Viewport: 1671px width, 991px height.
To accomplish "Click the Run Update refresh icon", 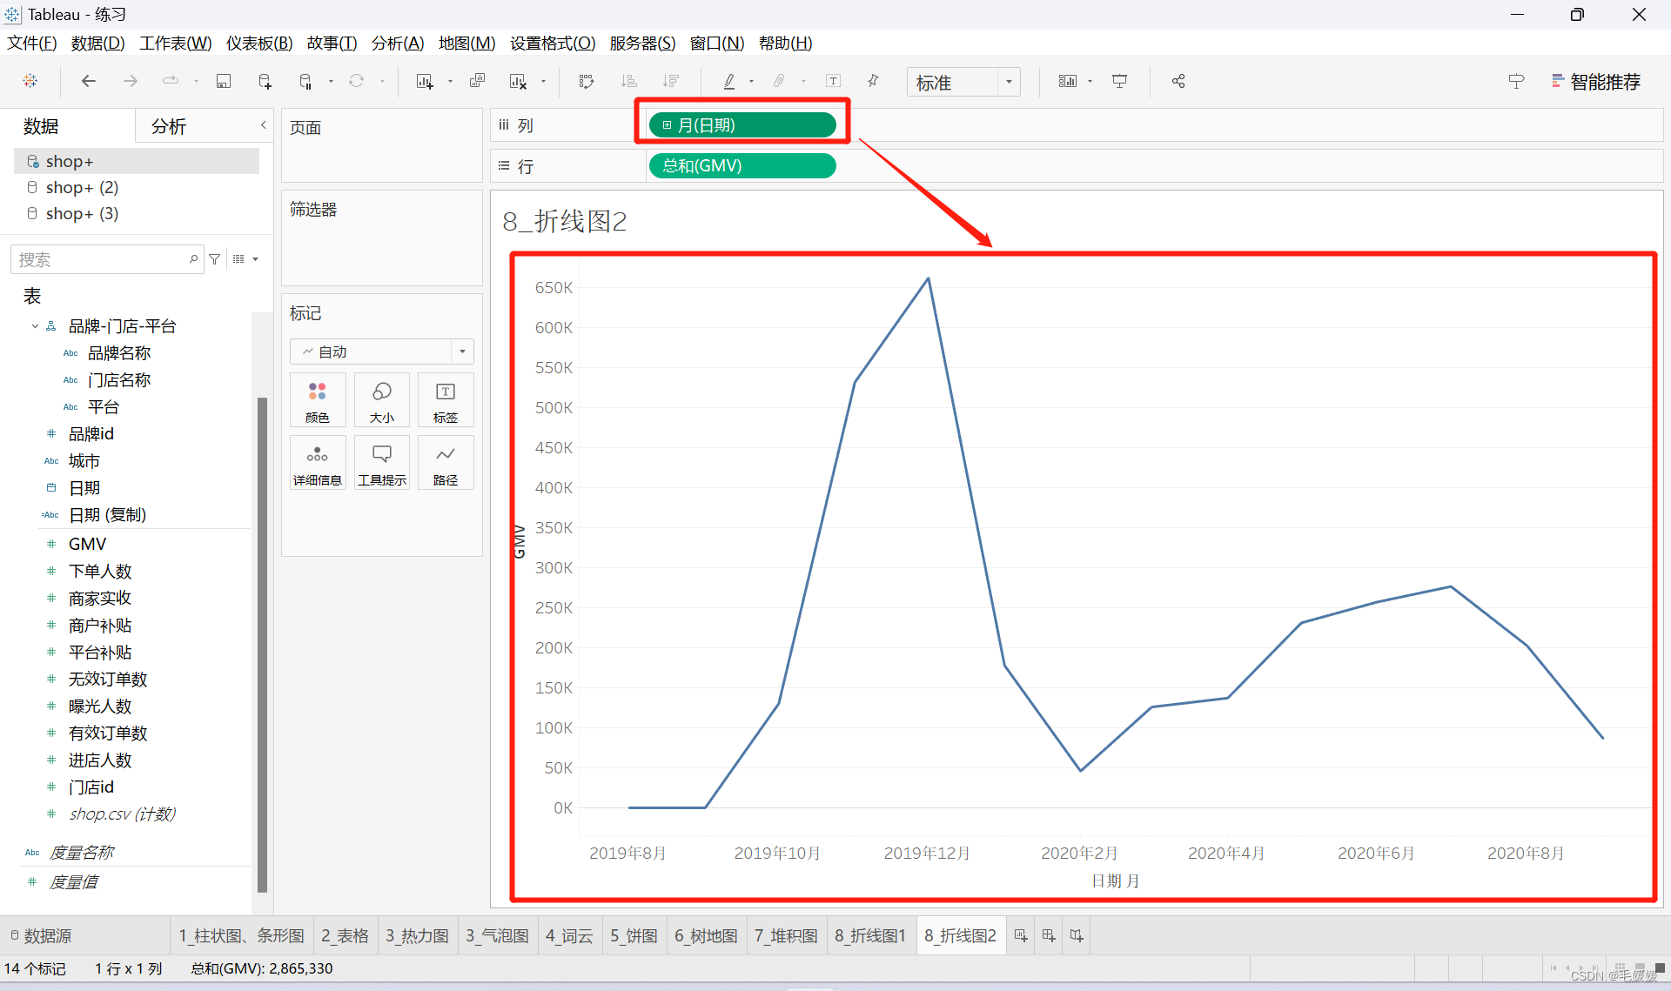I will point(356,81).
